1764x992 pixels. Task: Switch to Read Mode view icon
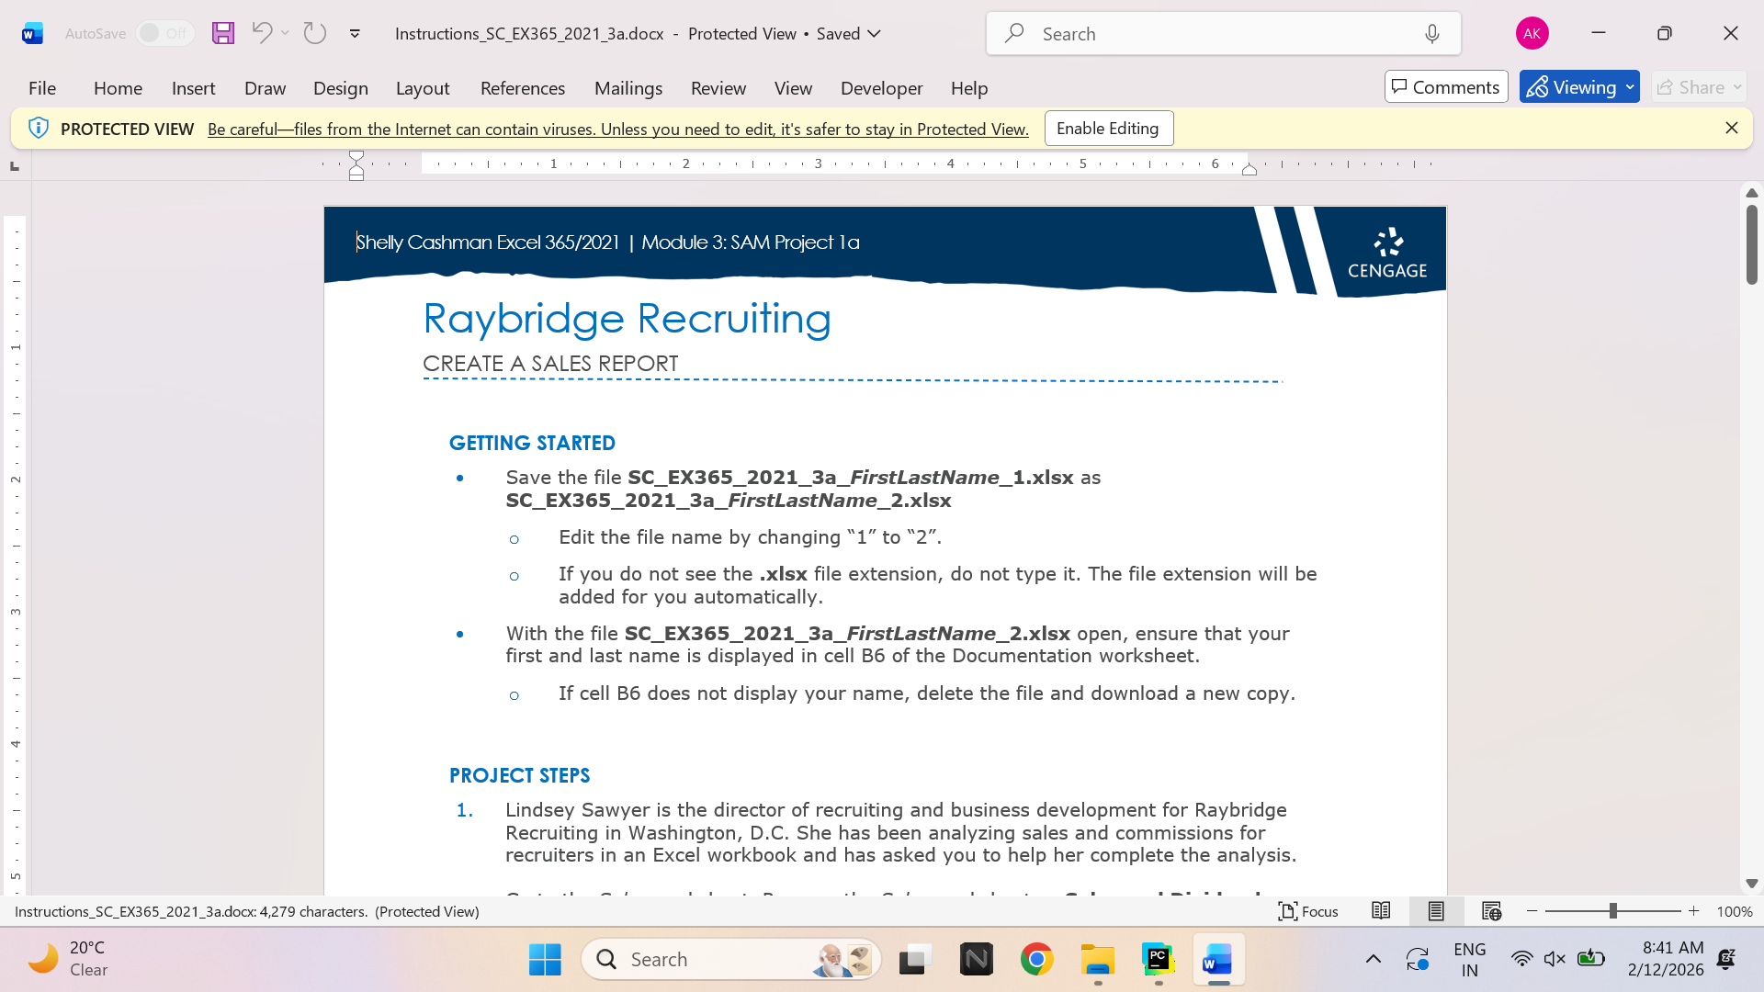pyautogui.click(x=1381, y=911)
